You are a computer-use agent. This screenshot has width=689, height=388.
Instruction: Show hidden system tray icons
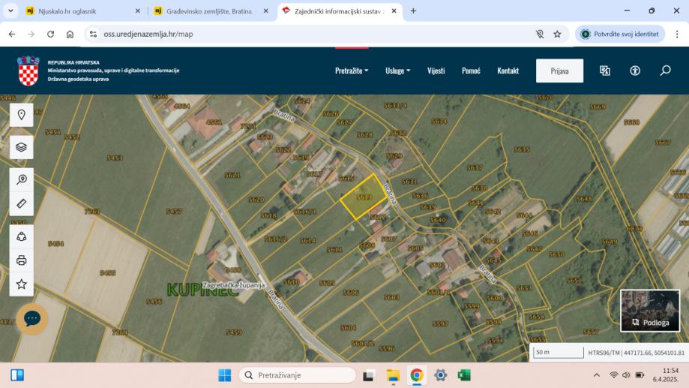596,375
